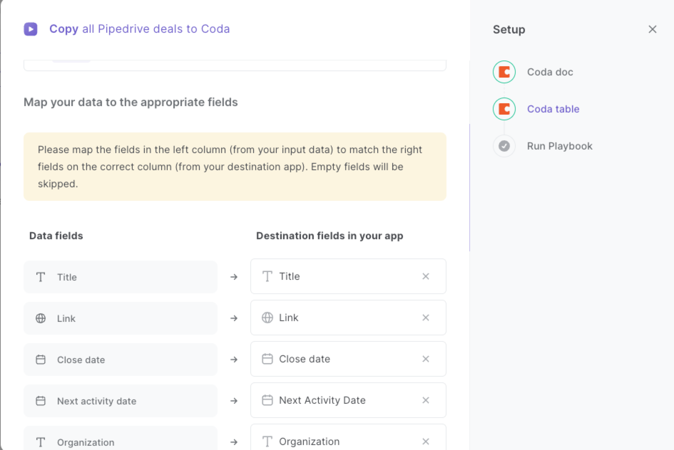Click the 'Data fields' column header

56,236
